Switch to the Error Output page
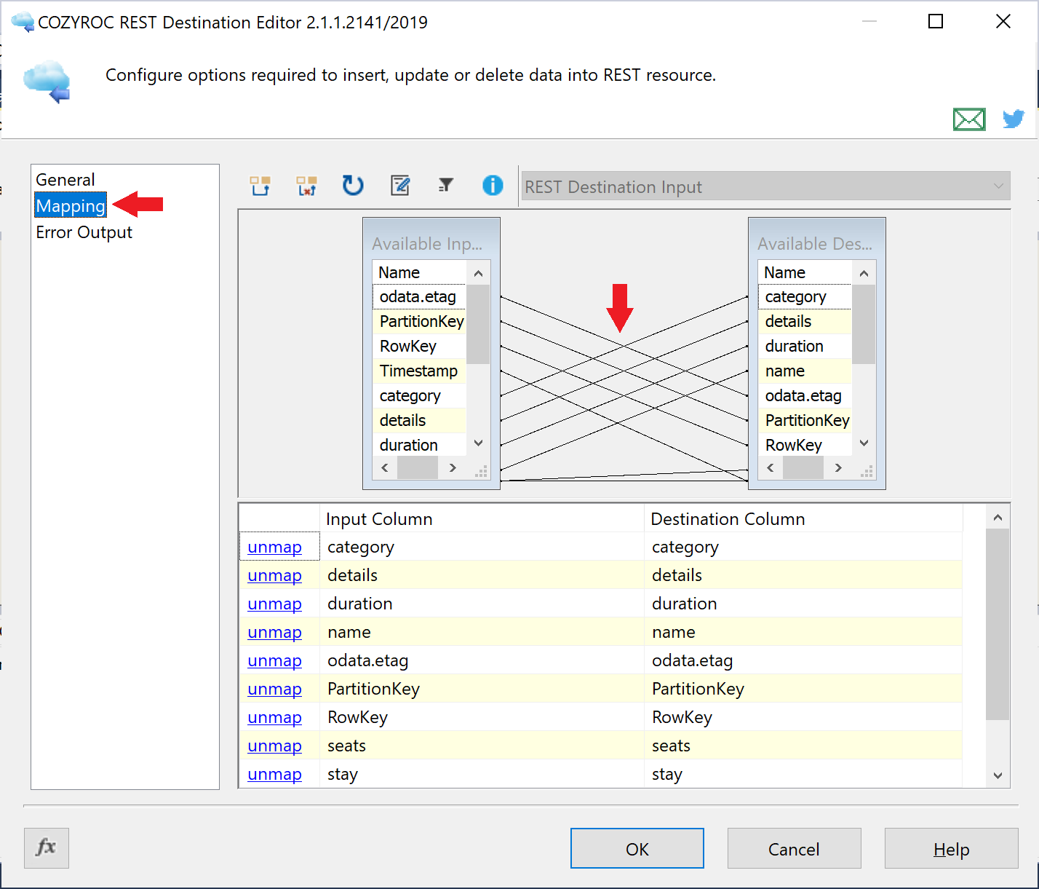 click(84, 232)
